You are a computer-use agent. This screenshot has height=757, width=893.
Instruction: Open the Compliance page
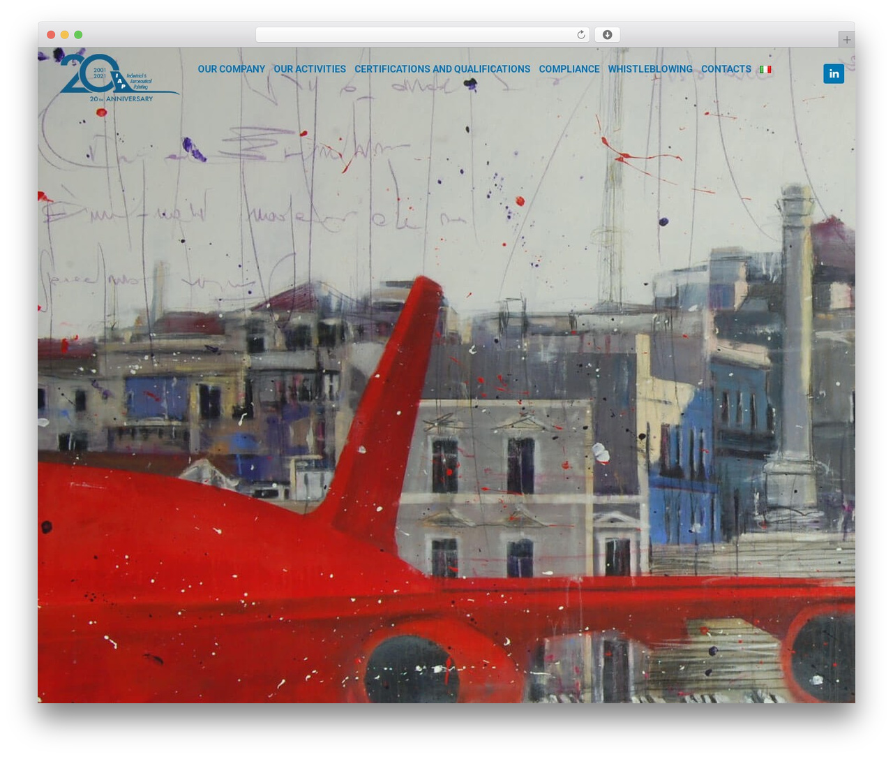click(569, 69)
